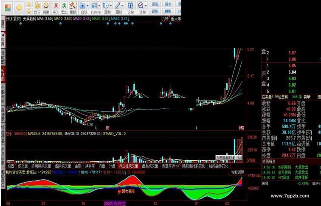
Task: Open 自选股 sidebar tab
Action: click(x=3, y=114)
